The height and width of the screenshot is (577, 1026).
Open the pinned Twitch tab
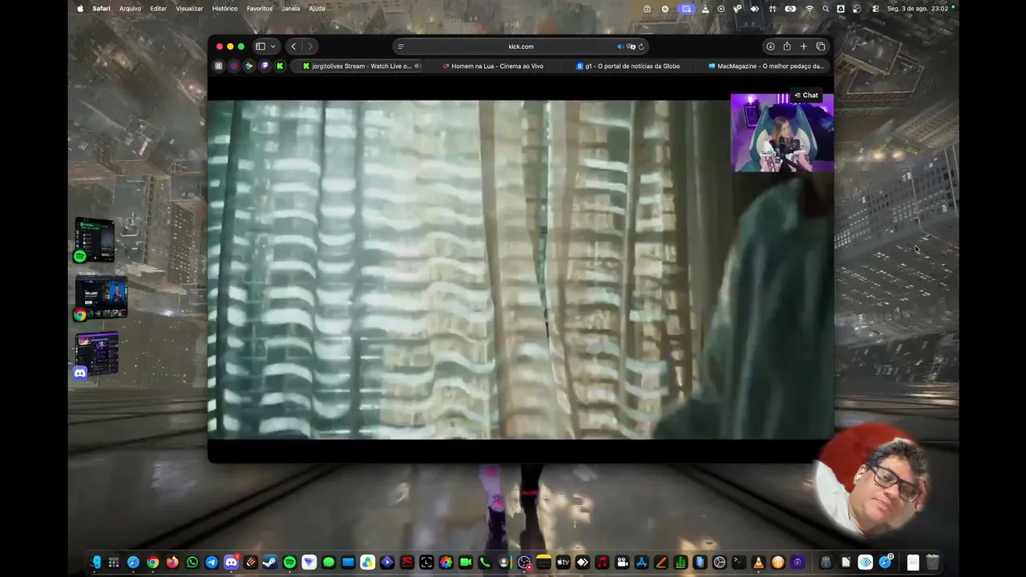265,66
